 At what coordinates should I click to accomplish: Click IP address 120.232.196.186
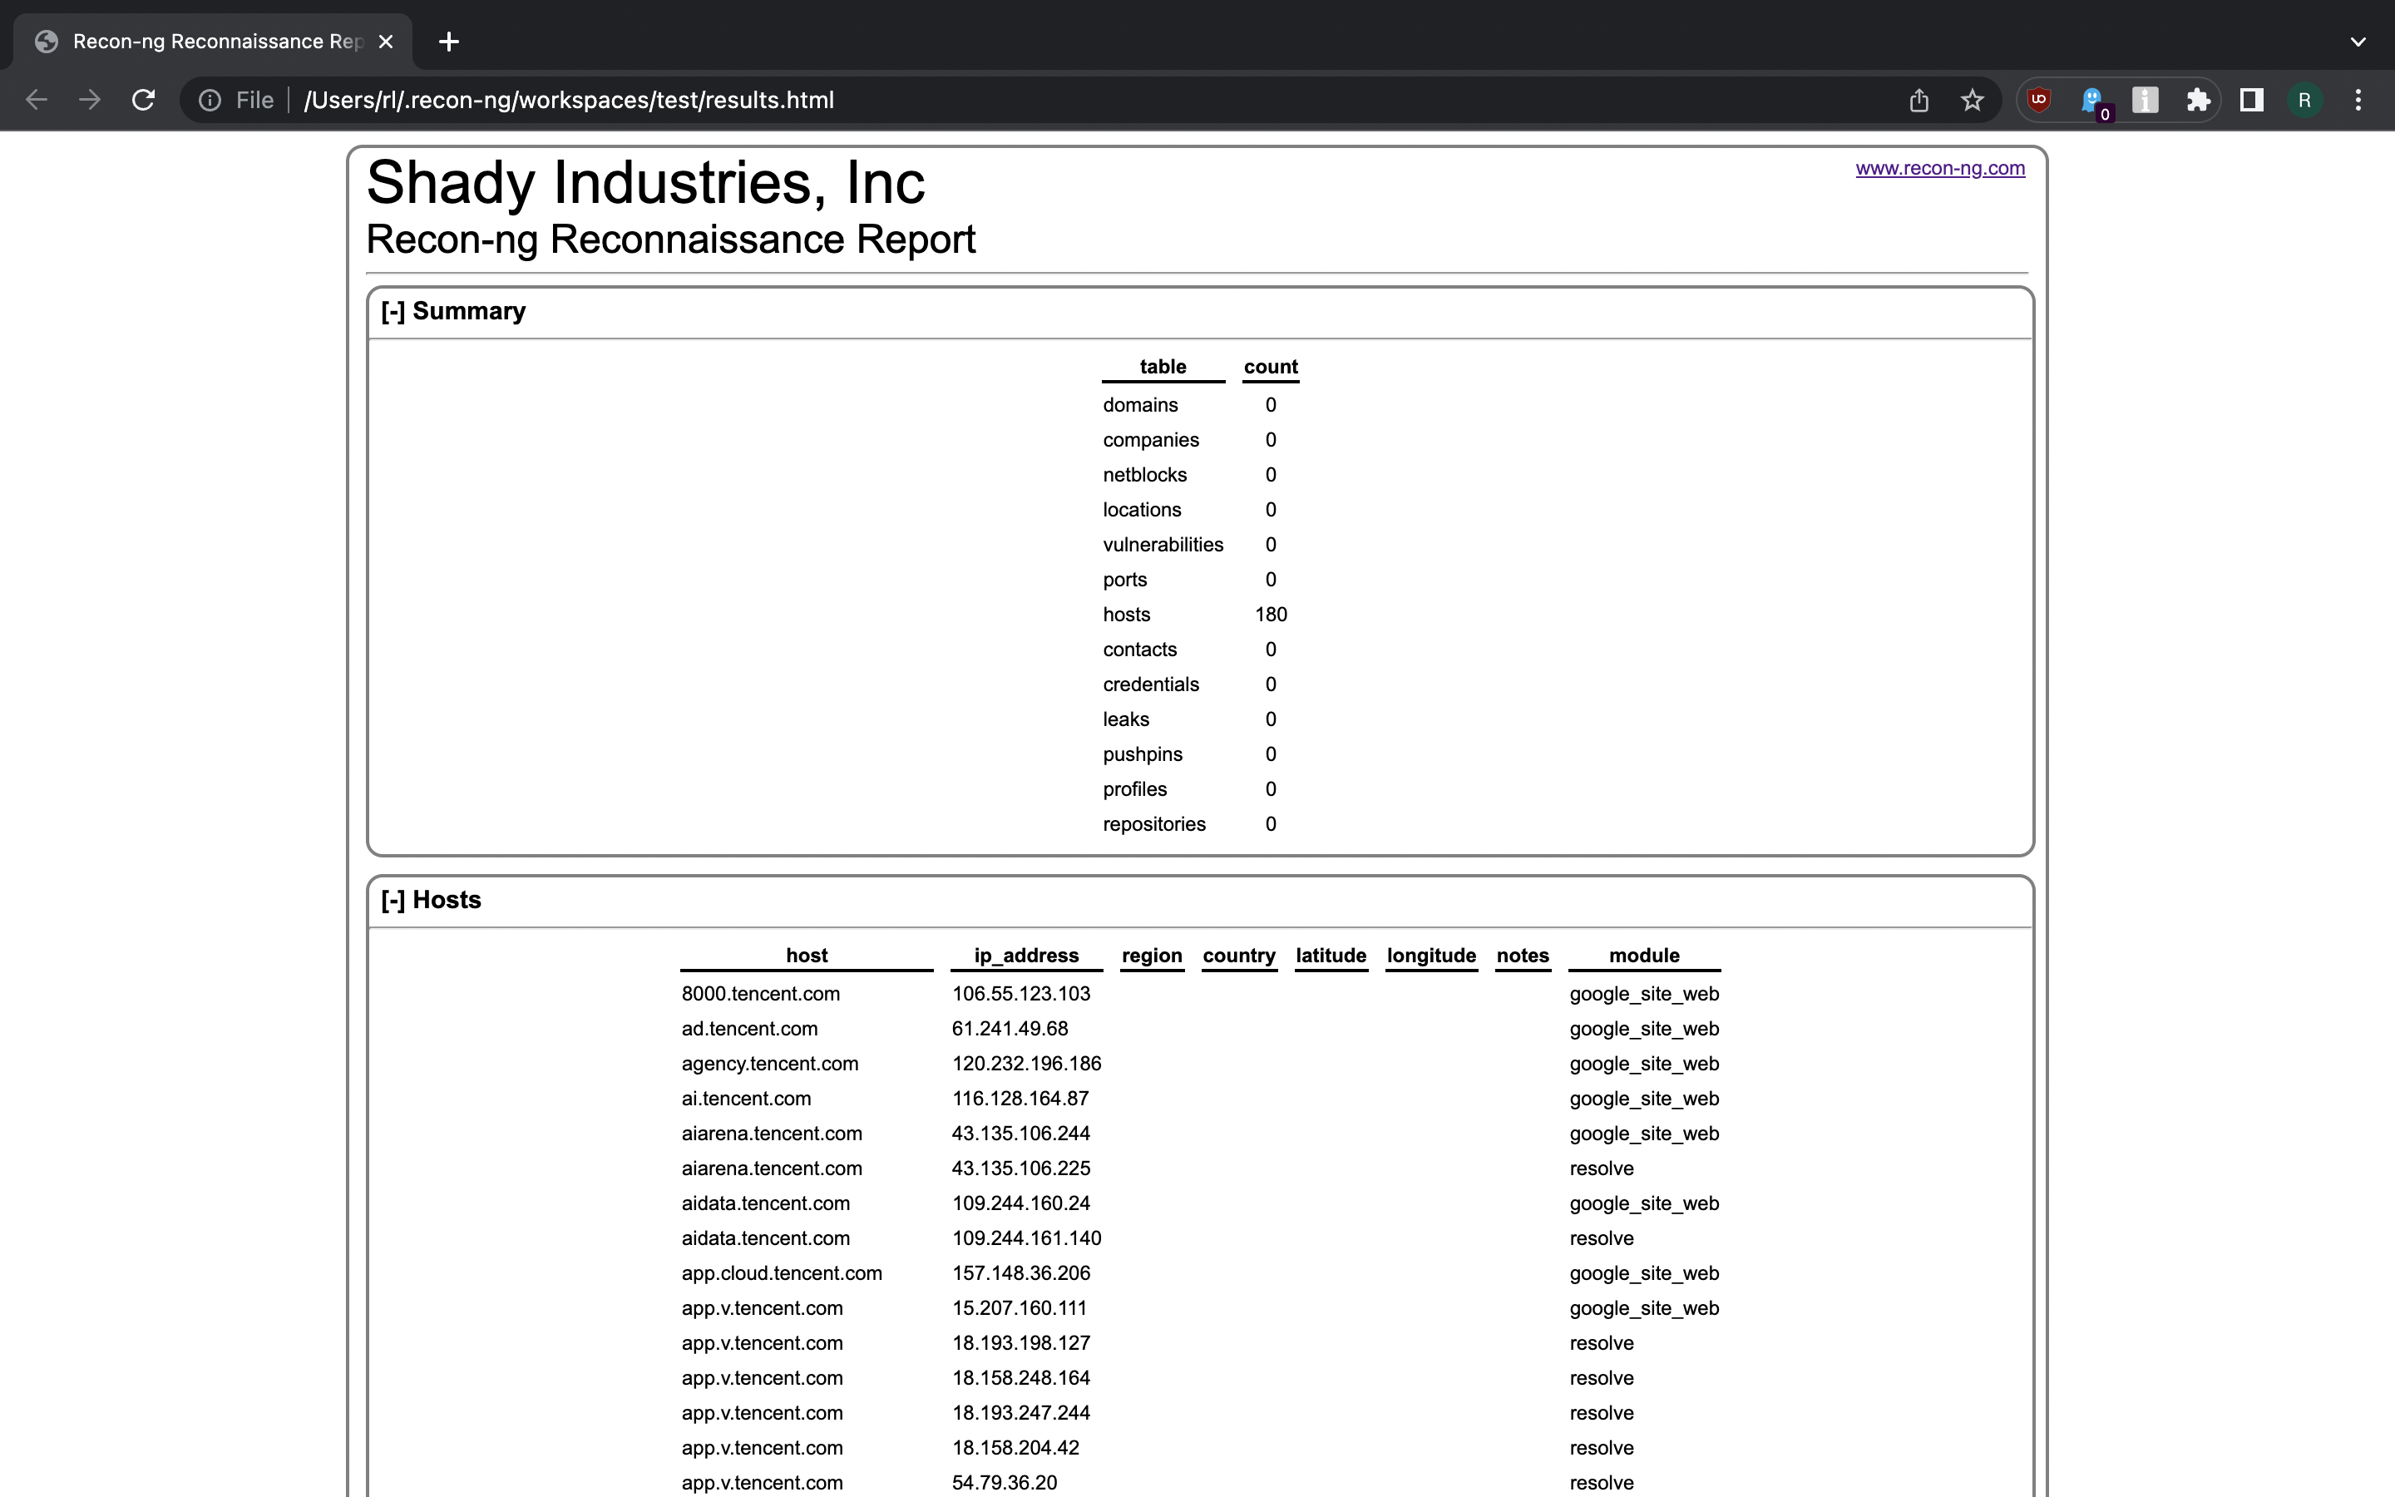click(1026, 1064)
